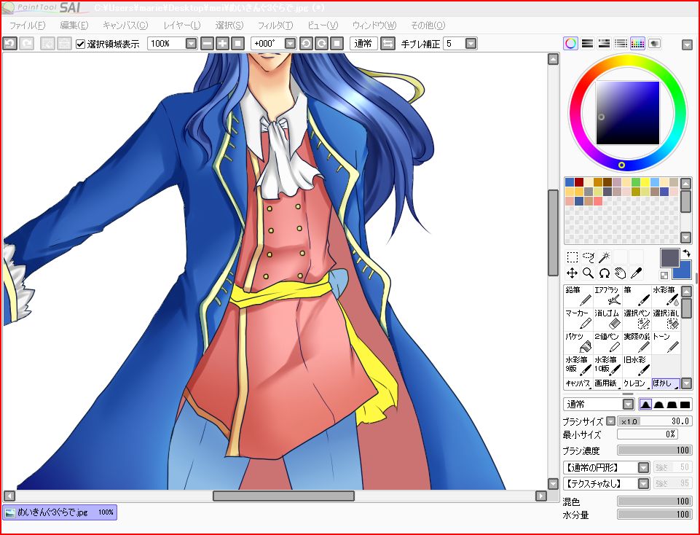Toggle 選択領域表示 checkbox
Viewport: 700px width, 535px height.
point(80,44)
